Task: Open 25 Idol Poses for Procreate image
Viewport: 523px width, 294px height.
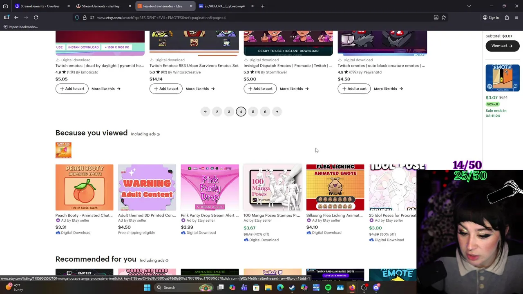Action: [x=393, y=187]
